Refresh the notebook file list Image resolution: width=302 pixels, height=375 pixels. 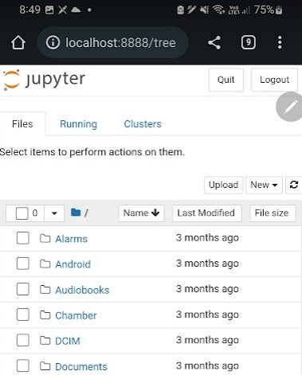pyautogui.click(x=294, y=185)
